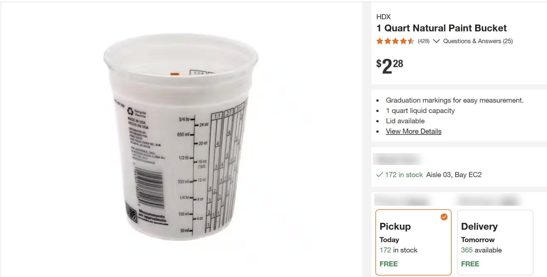Open Questions & Answers (25)
This screenshot has height=277, width=547.
(x=478, y=41)
